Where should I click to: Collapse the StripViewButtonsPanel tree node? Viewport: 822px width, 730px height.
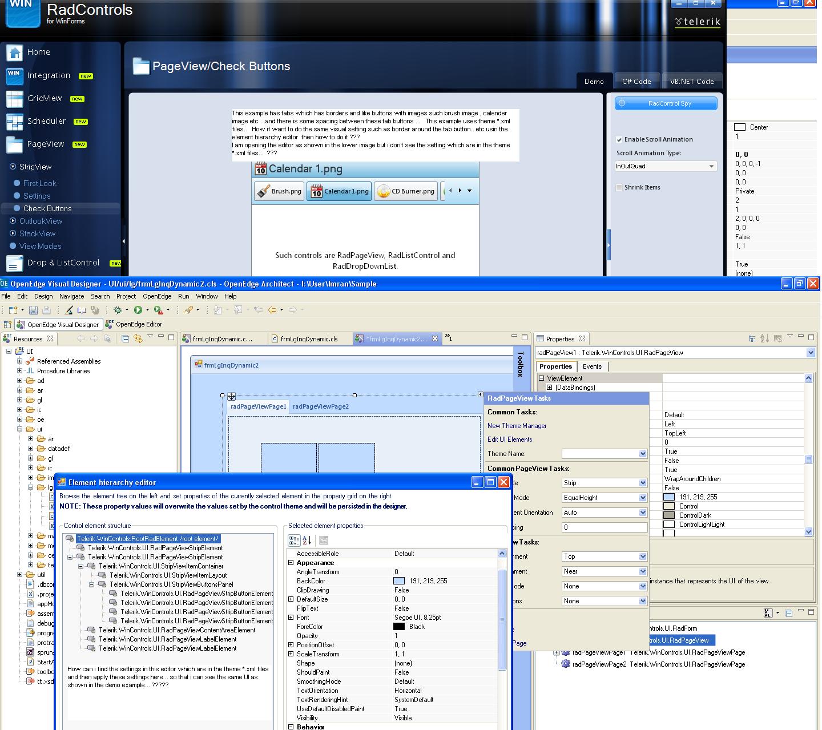click(x=91, y=584)
